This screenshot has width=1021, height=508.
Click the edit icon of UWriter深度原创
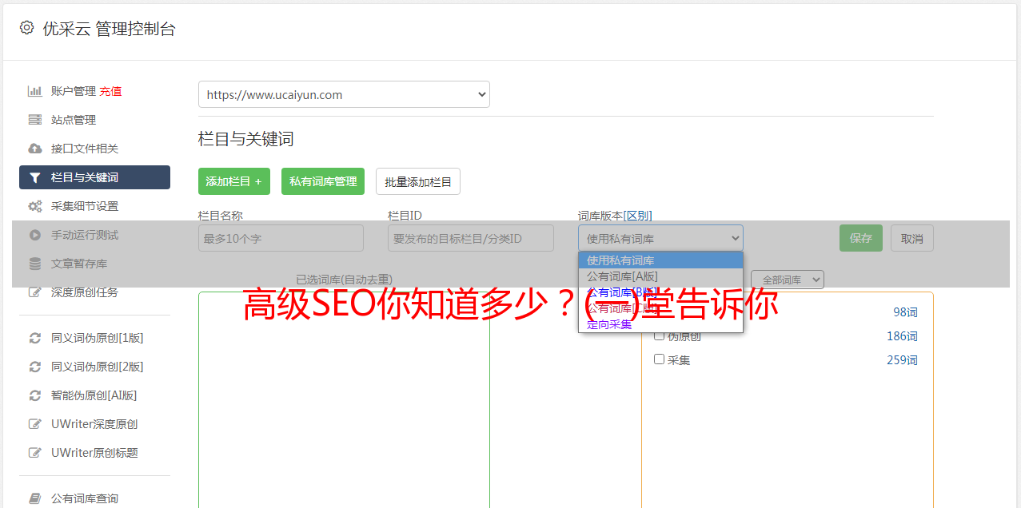(x=34, y=424)
